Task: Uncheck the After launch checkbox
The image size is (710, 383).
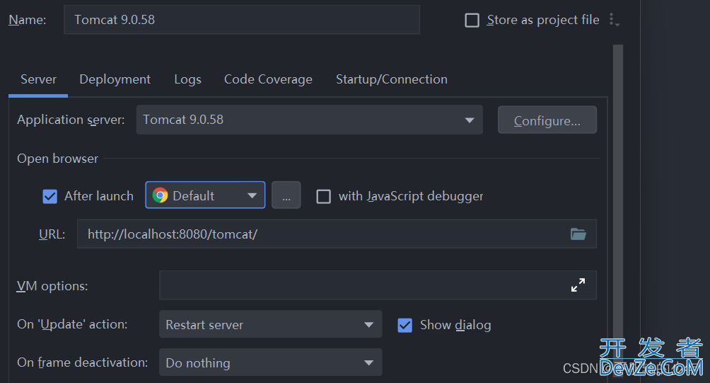Action: point(50,196)
